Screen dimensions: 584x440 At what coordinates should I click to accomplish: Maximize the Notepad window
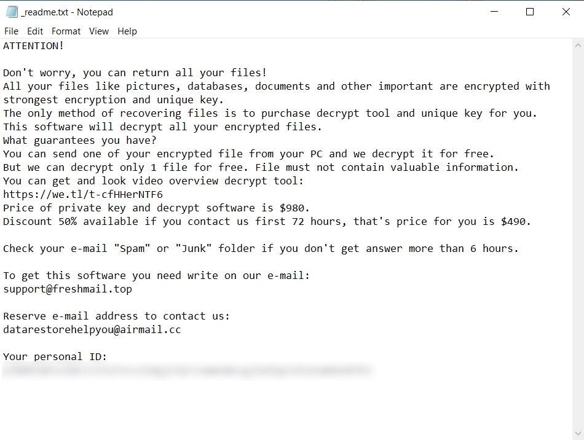(530, 12)
